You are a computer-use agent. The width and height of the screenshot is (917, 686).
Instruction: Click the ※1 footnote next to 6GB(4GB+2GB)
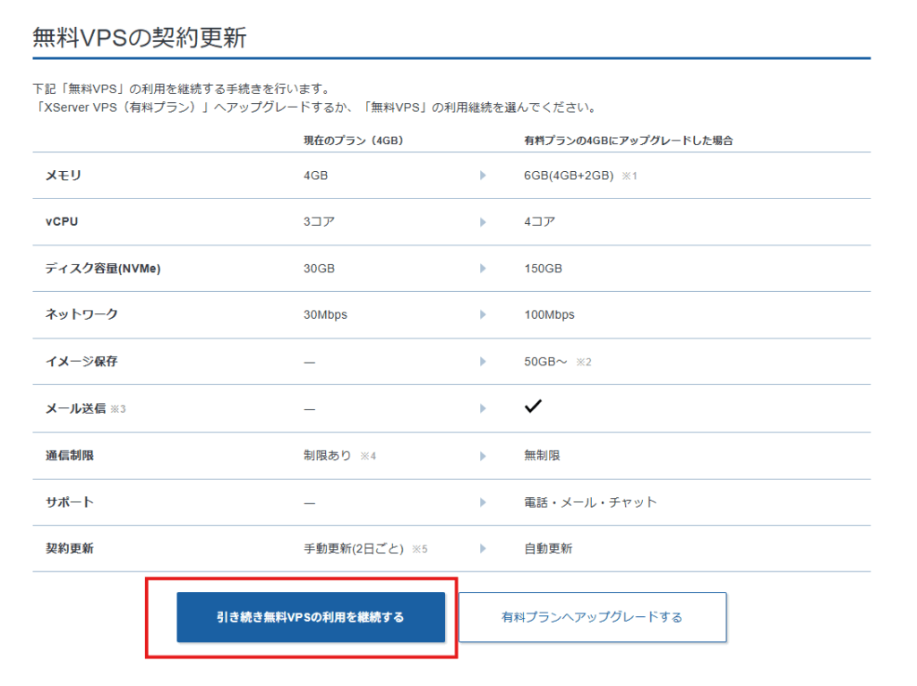[630, 176]
